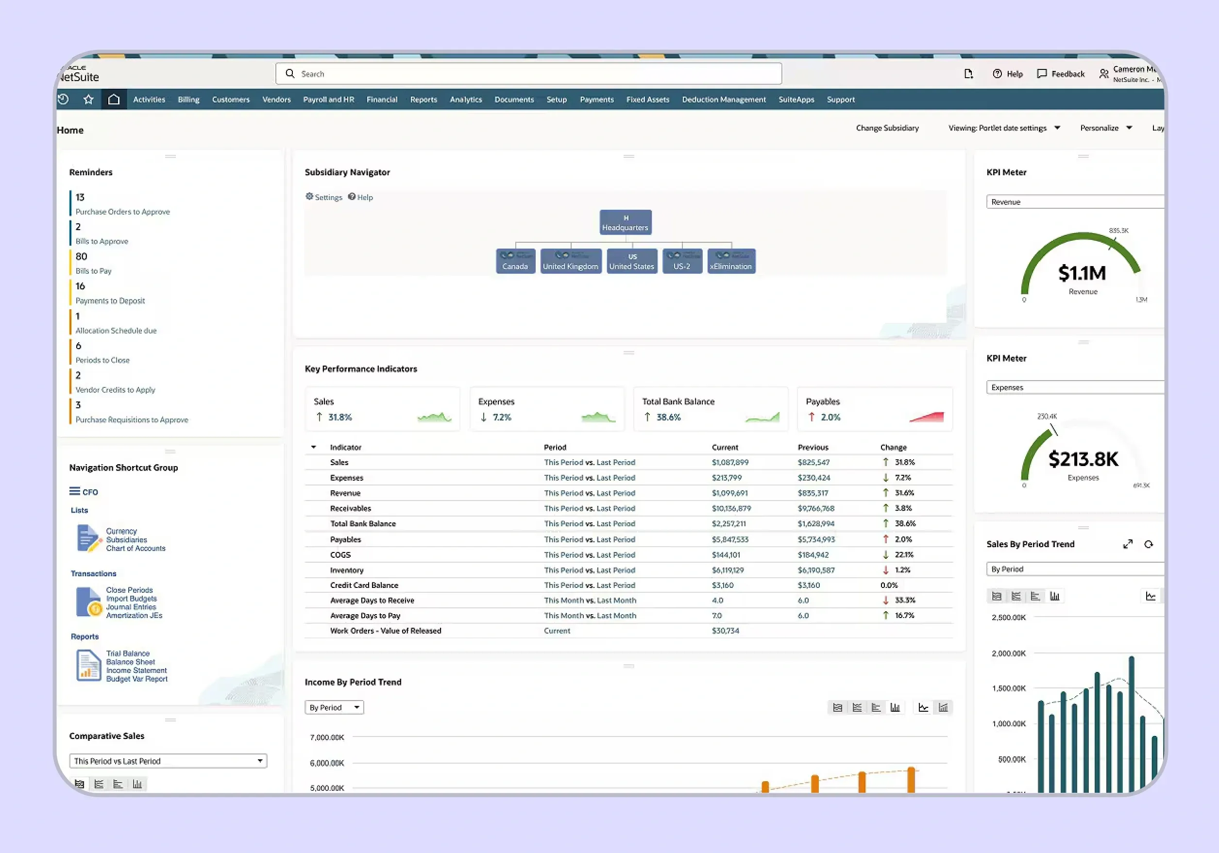Viewport: 1219px width, 853px height.
Task: Open the Activities menu
Action: click(x=149, y=99)
